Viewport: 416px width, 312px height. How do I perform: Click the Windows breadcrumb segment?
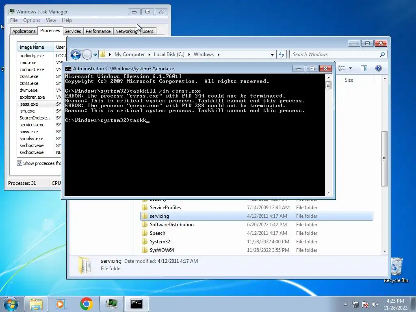click(204, 54)
